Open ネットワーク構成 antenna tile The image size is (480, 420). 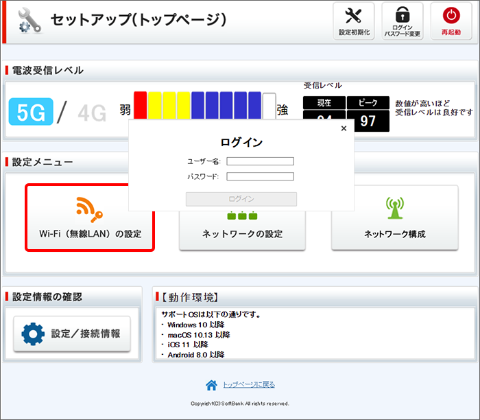[x=394, y=218]
